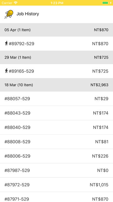Open job #88040-529
Image resolution: width=113 pixels, height=202 pixels.
pos(56,127)
